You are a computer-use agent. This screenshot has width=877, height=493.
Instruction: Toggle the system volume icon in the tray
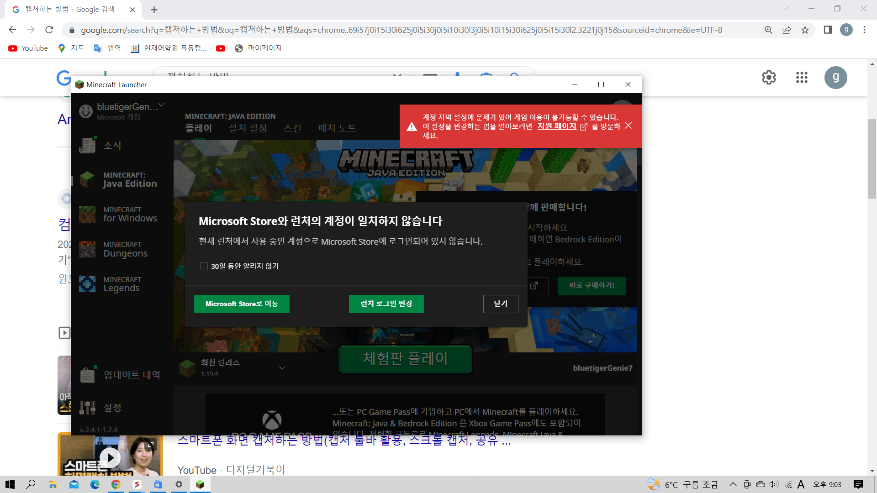click(x=773, y=484)
